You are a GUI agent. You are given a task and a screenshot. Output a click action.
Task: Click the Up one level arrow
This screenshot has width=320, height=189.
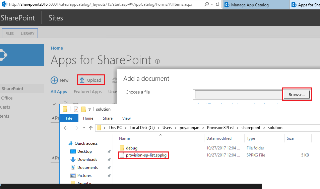point(91,128)
